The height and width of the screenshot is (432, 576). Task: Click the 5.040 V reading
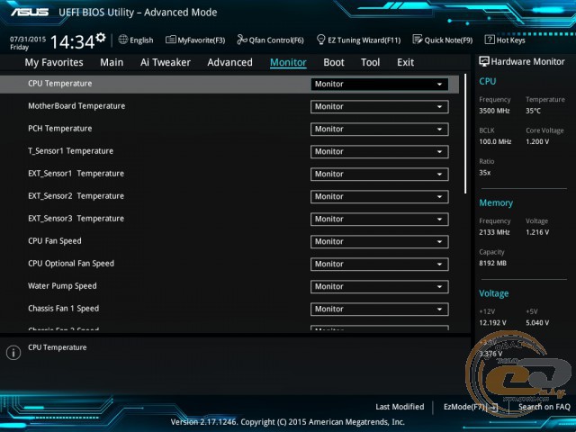(537, 323)
